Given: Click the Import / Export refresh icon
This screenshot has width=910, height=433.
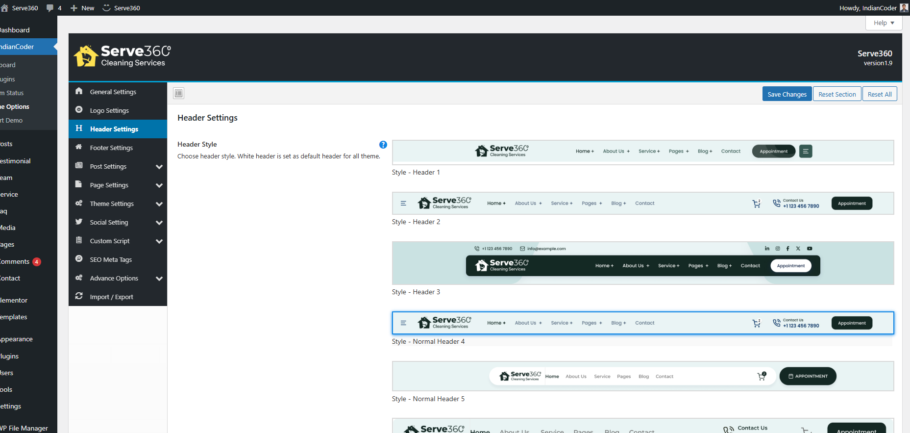Looking at the screenshot, I should coord(79,296).
